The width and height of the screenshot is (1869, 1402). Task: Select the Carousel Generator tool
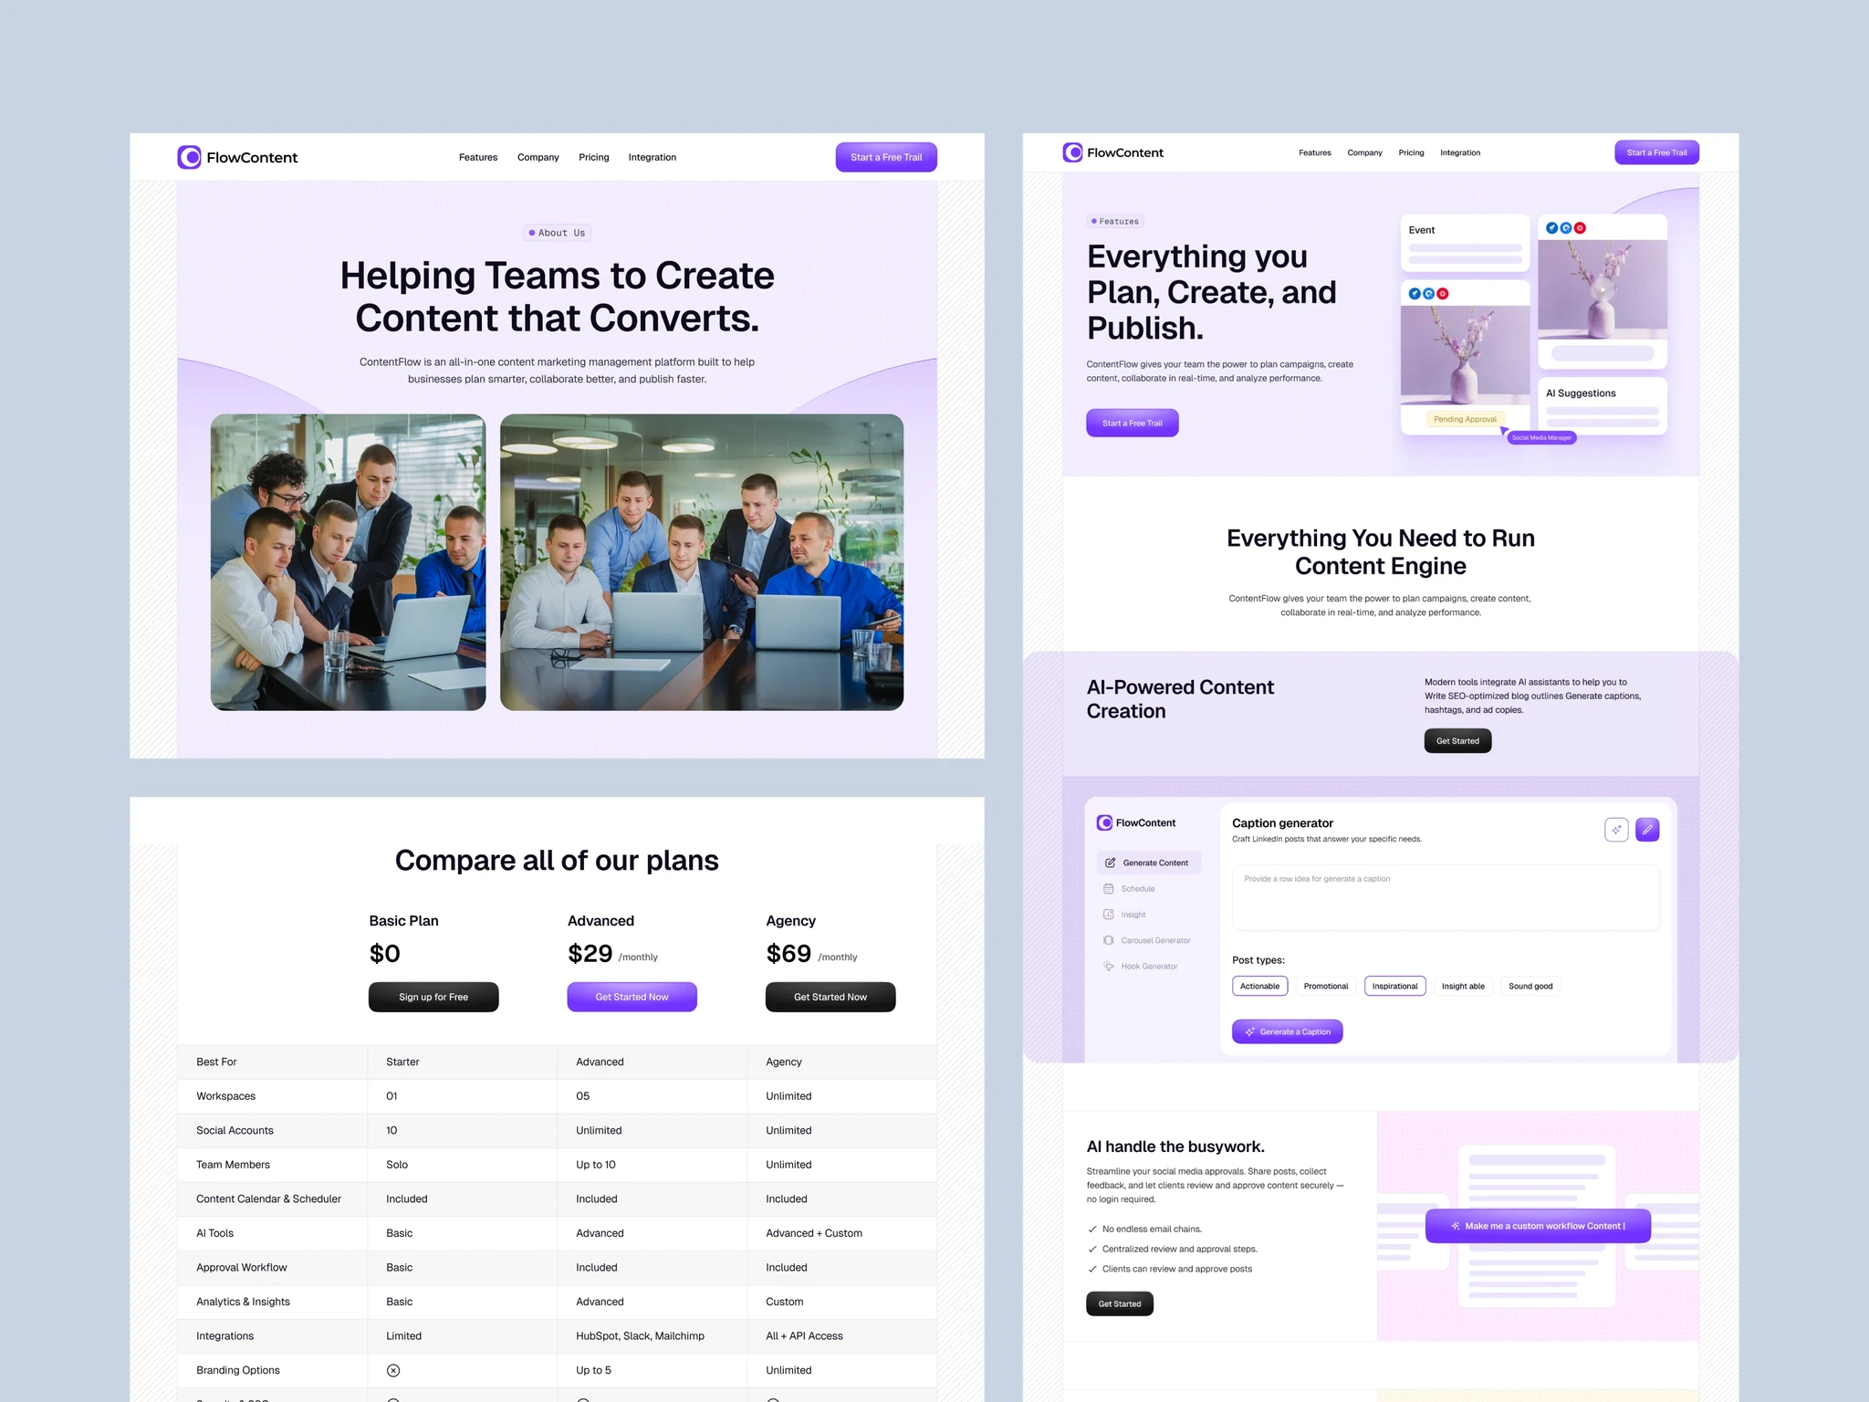pos(1154,940)
